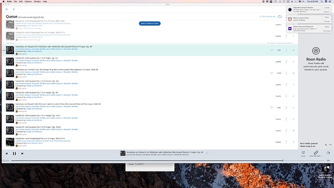Go back with the left arrow

click(x=14, y=9)
